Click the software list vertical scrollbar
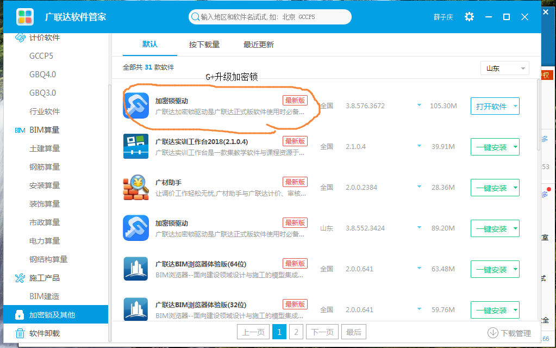Screen dimensions: 556x348 tap(539, 115)
